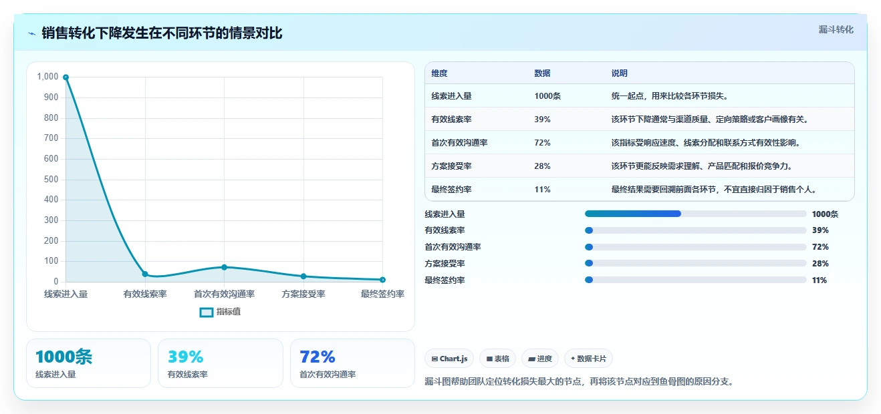
Task: Select the Chart.js chip
Action: point(449,359)
